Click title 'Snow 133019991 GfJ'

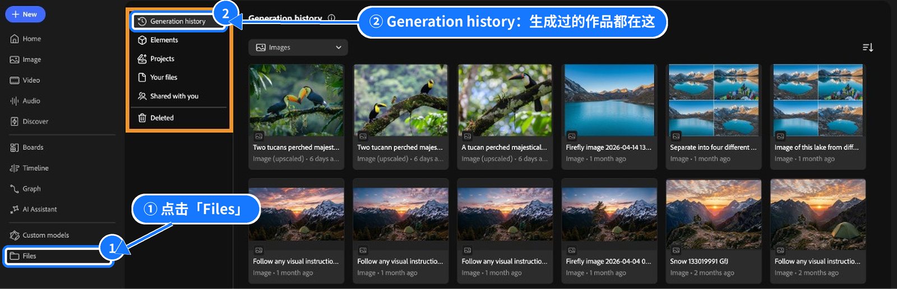point(699,261)
